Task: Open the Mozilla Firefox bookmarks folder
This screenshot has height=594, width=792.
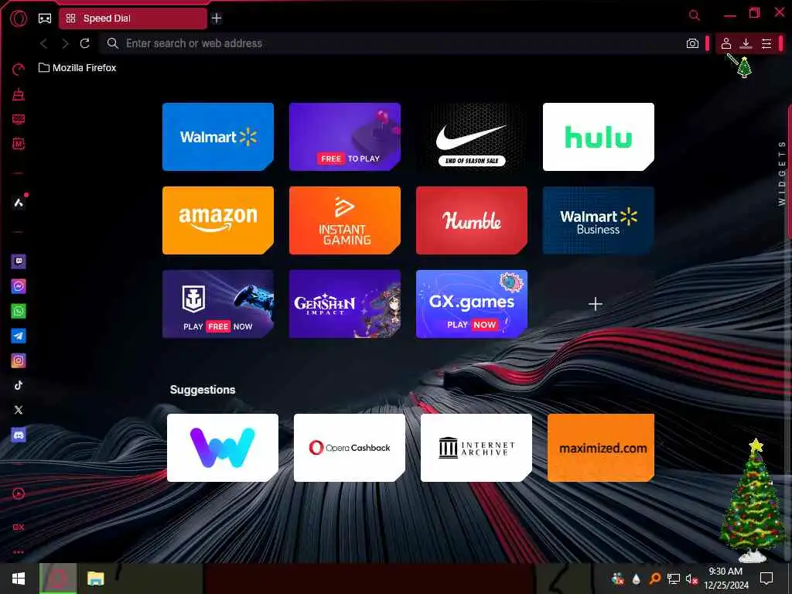Action: click(x=77, y=68)
